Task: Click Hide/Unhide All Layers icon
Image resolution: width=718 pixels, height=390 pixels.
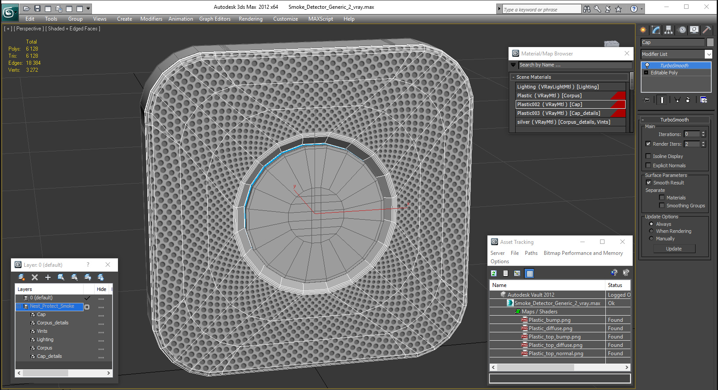Action: 88,277
